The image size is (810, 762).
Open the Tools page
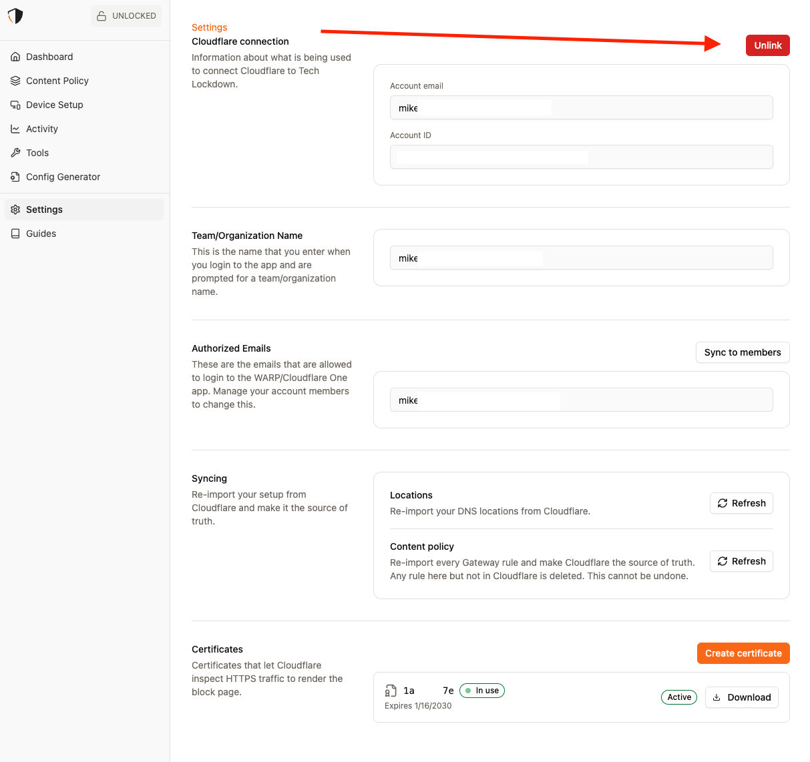click(x=84, y=153)
